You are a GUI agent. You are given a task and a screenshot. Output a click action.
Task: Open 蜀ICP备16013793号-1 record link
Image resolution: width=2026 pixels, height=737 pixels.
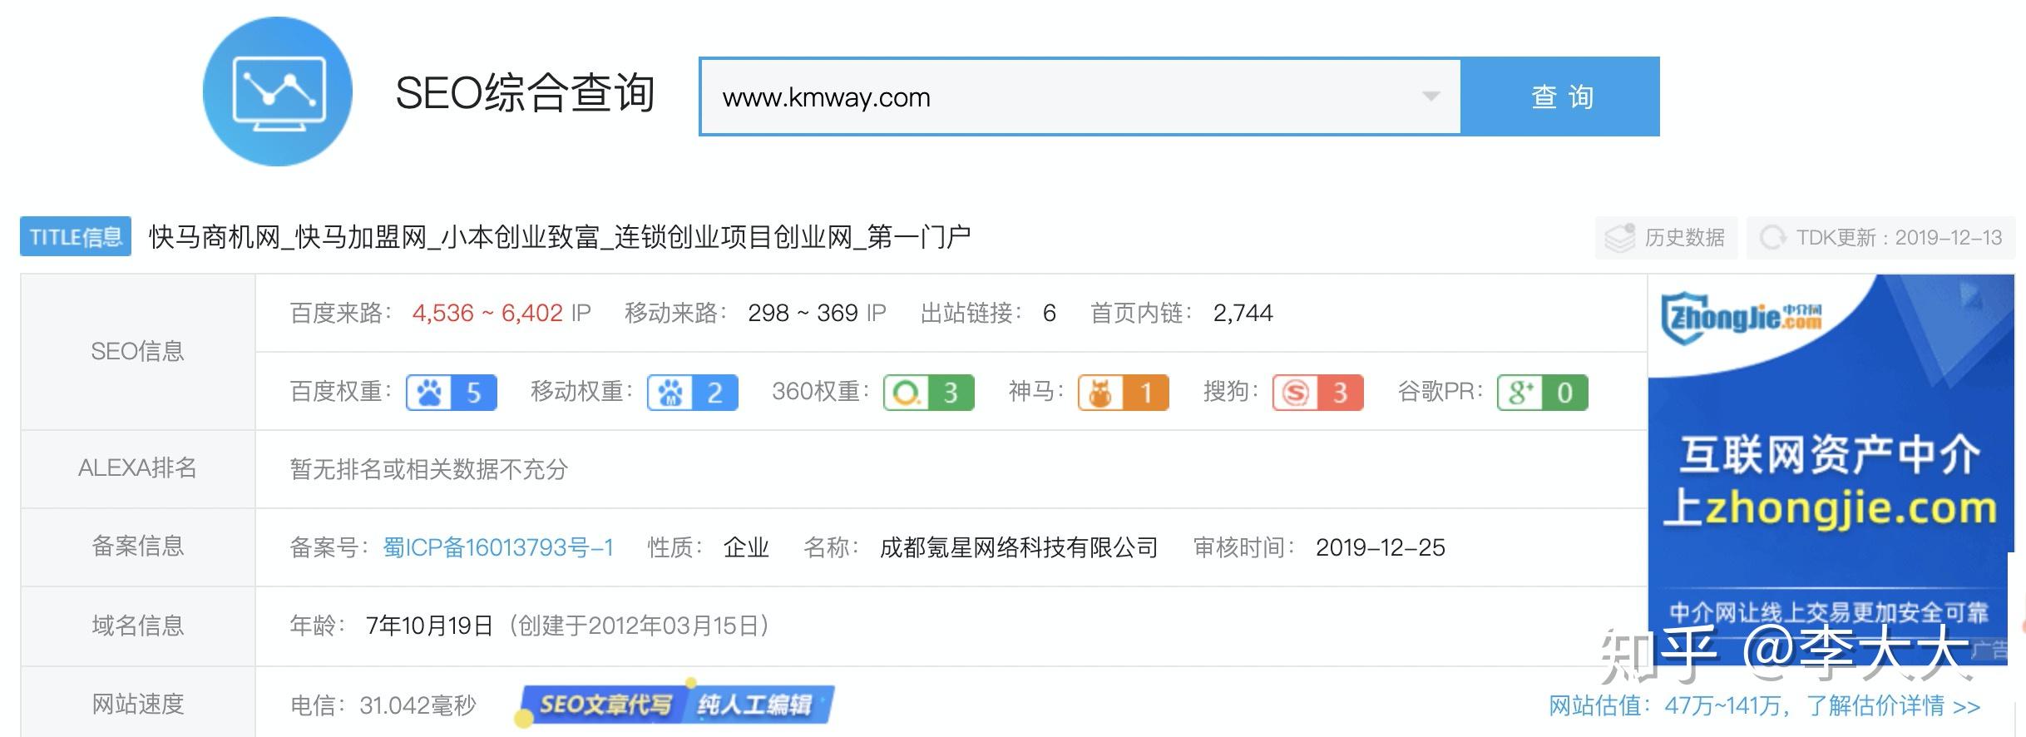pyautogui.click(x=498, y=547)
